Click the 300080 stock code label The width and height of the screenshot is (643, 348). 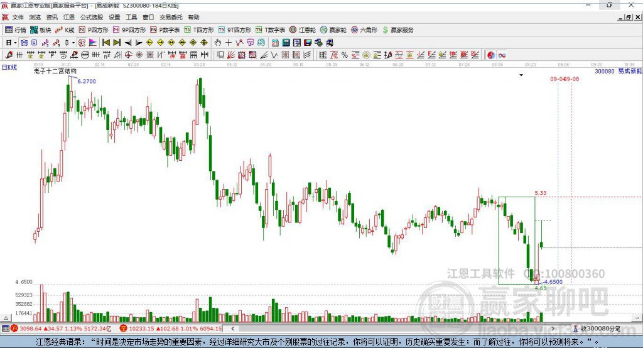pyautogui.click(x=605, y=71)
